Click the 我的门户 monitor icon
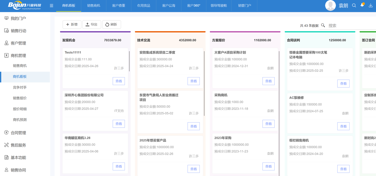Image resolution: width=376 pixels, height=176 pixels. coord(6,18)
